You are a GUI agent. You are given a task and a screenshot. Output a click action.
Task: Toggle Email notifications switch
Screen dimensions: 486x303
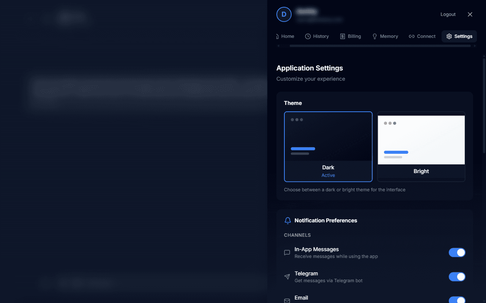457,300
